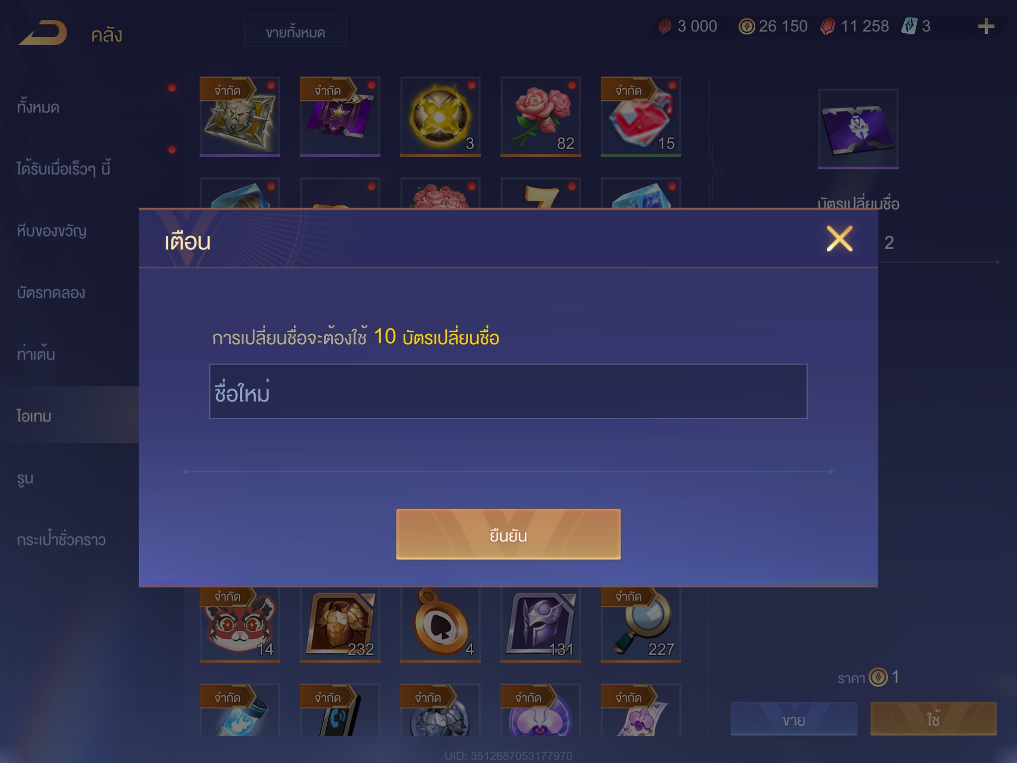This screenshot has width=1017, height=763.
Task: Open the plus icon to add currency
Action: click(986, 26)
